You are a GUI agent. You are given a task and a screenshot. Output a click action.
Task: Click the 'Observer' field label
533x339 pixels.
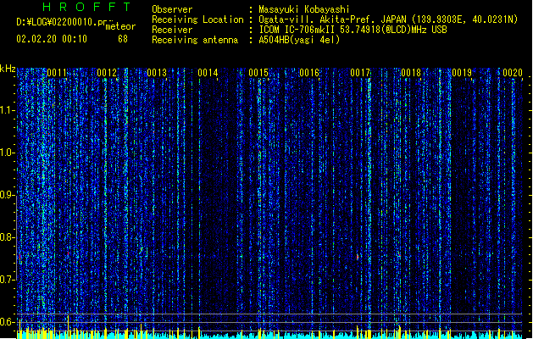[172, 9]
